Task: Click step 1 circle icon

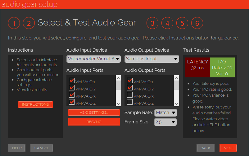Action: click(x=14, y=23)
